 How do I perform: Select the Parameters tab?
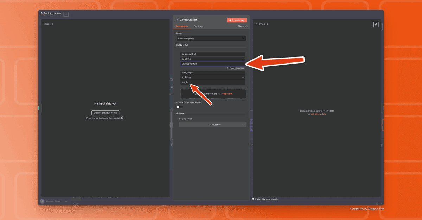click(182, 26)
